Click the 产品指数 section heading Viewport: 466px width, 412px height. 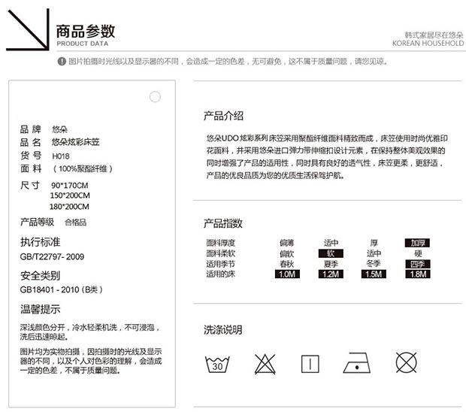click(x=223, y=223)
